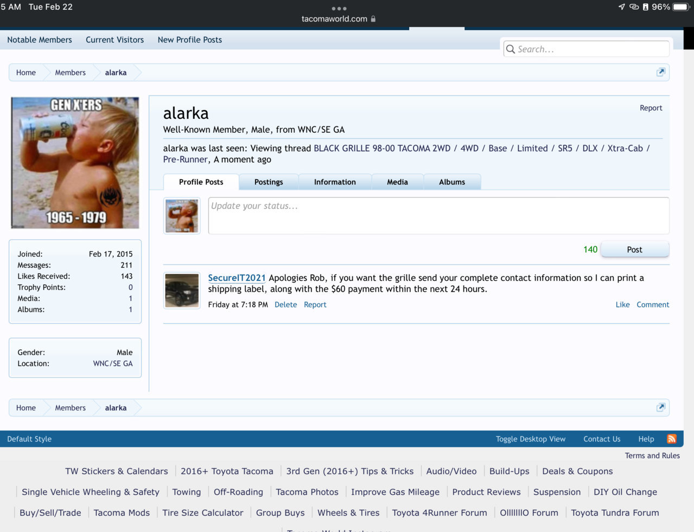Open the WNC/SE GA location link in the sidebar
Image resolution: width=694 pixels, height=532 pixels.
click(x=113, y=363)
